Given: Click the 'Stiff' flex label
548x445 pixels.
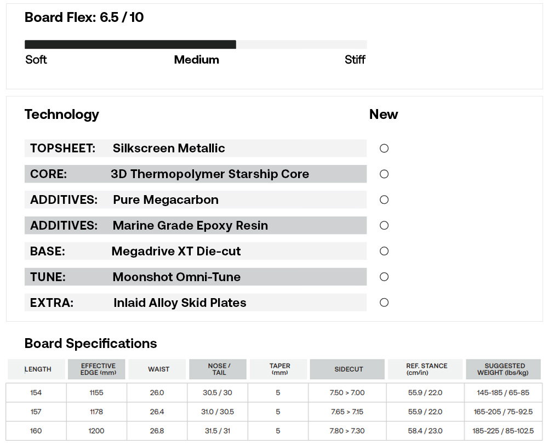Looking at the screenshot, I should [355, 60].
